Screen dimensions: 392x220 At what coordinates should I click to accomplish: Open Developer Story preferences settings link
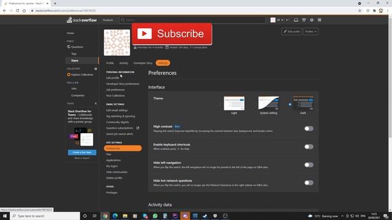123,84
